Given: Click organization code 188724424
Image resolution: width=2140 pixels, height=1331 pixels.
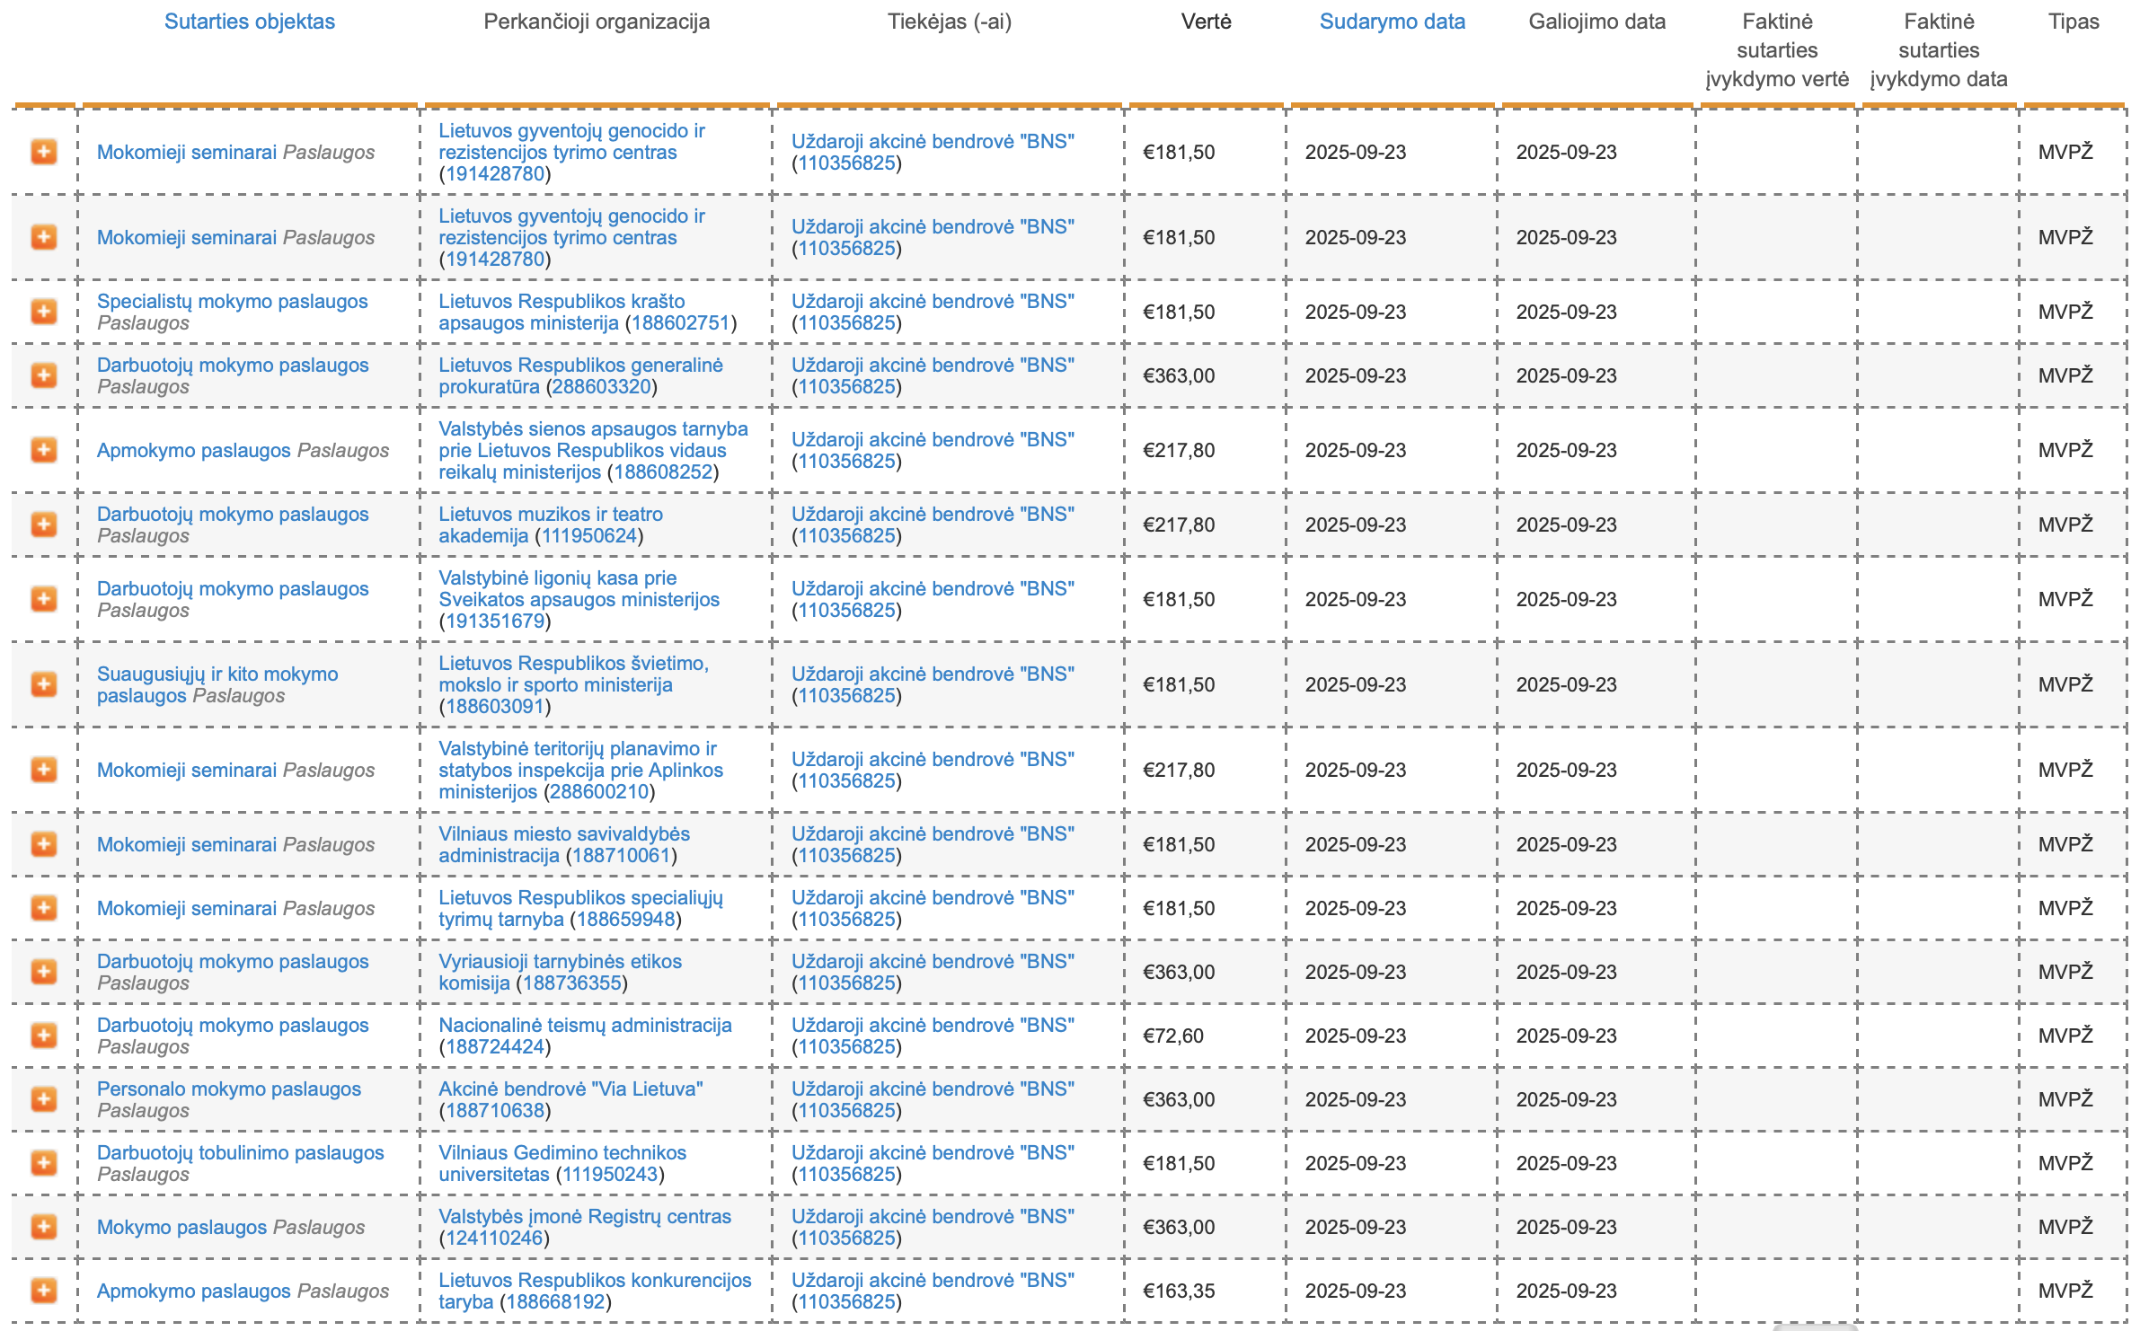Looking at the screenshot, I should click(x=495, y=1046).
